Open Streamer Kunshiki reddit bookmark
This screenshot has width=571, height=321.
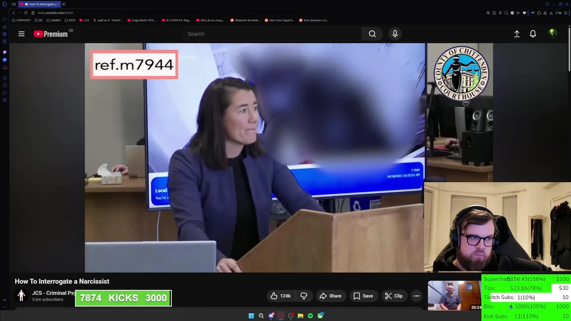click(x=245, y=20)
